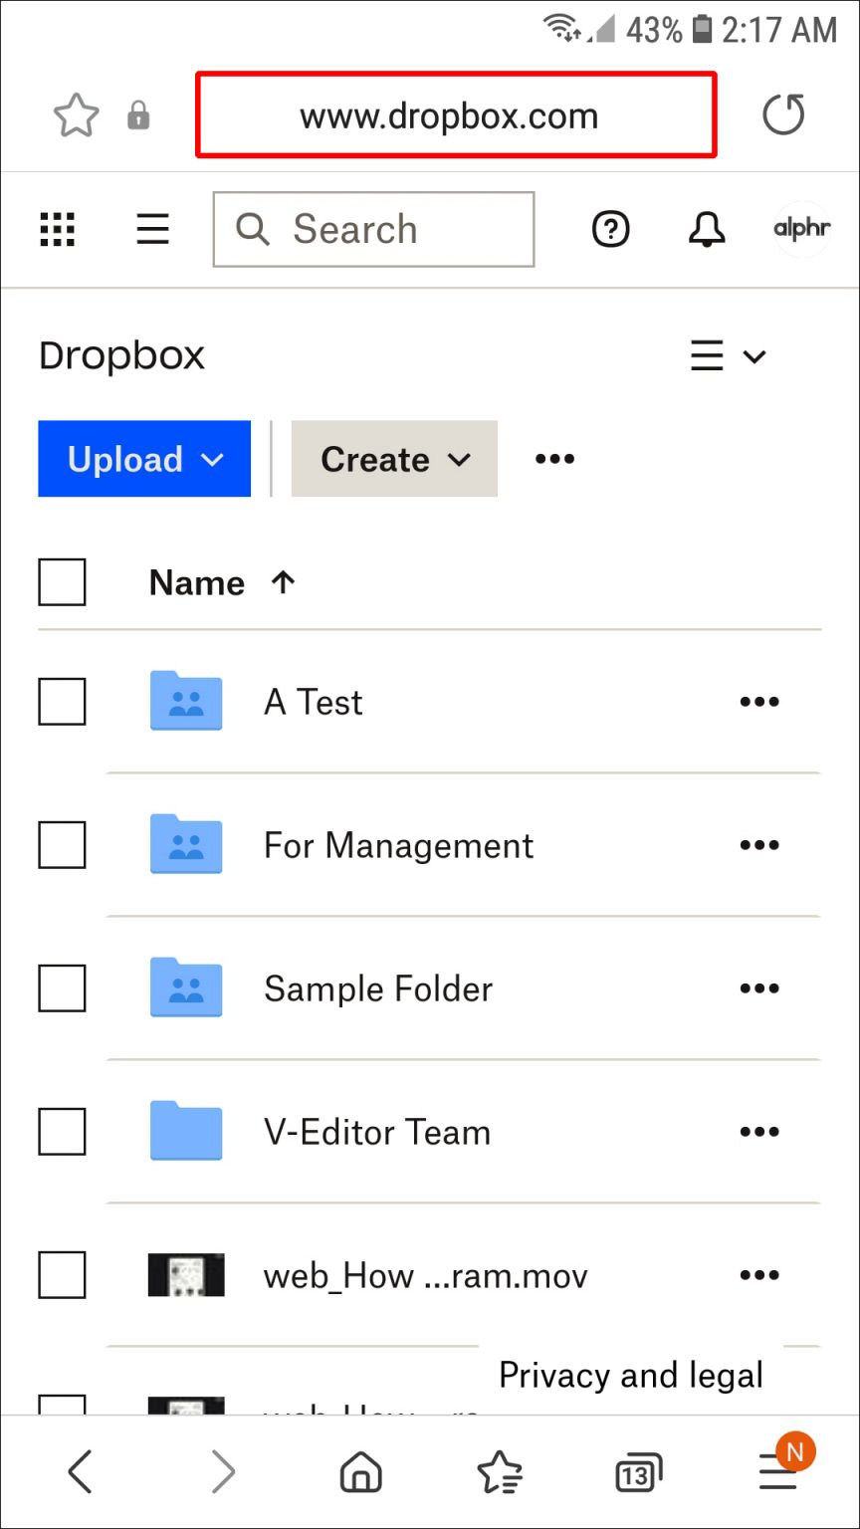Click the alphr account avatar
Viewport: 860px width, 1529px height.
[x=801, y=229]
